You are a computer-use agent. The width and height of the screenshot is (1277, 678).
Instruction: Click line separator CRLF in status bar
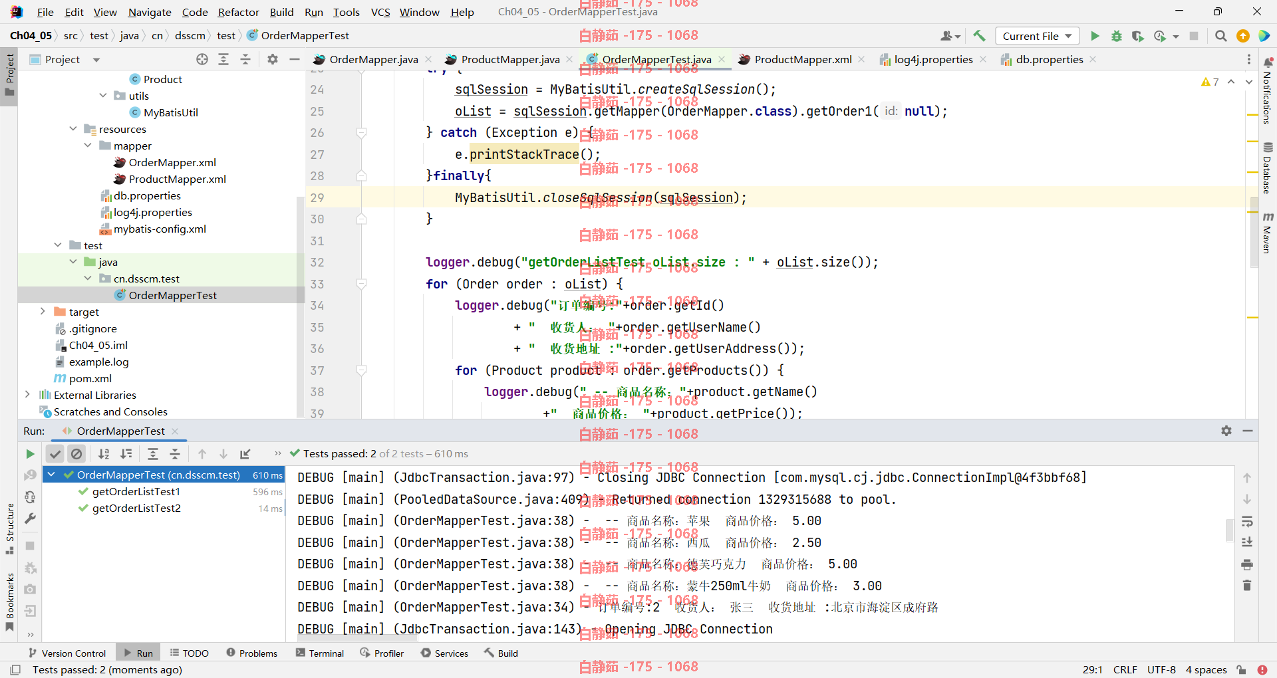(1125, 669)
